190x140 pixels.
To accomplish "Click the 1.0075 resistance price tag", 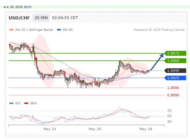I will pos(175,53).
